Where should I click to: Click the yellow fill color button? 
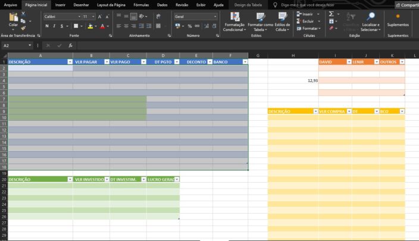pyautogui.click(x=90, y=26)
